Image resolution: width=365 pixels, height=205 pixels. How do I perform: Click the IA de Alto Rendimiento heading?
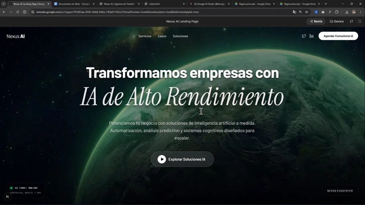coord(182,96)
